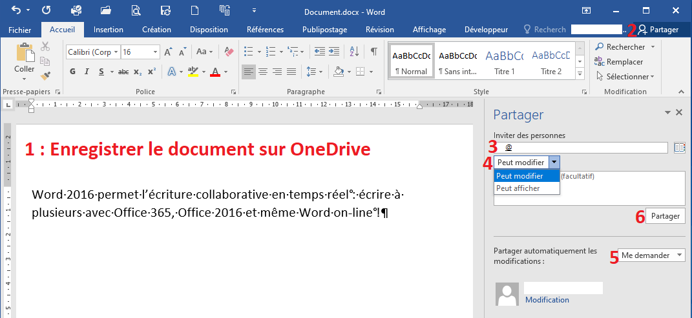Toggle the paragraph marks (¶) display
Viewport: 692px width, 318px height.
374,52
